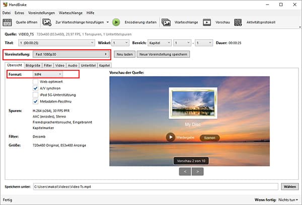The width and height of the screenshot is (302, 205).
Task: Click the Szenen button in preview
Action: pos(209,138)
